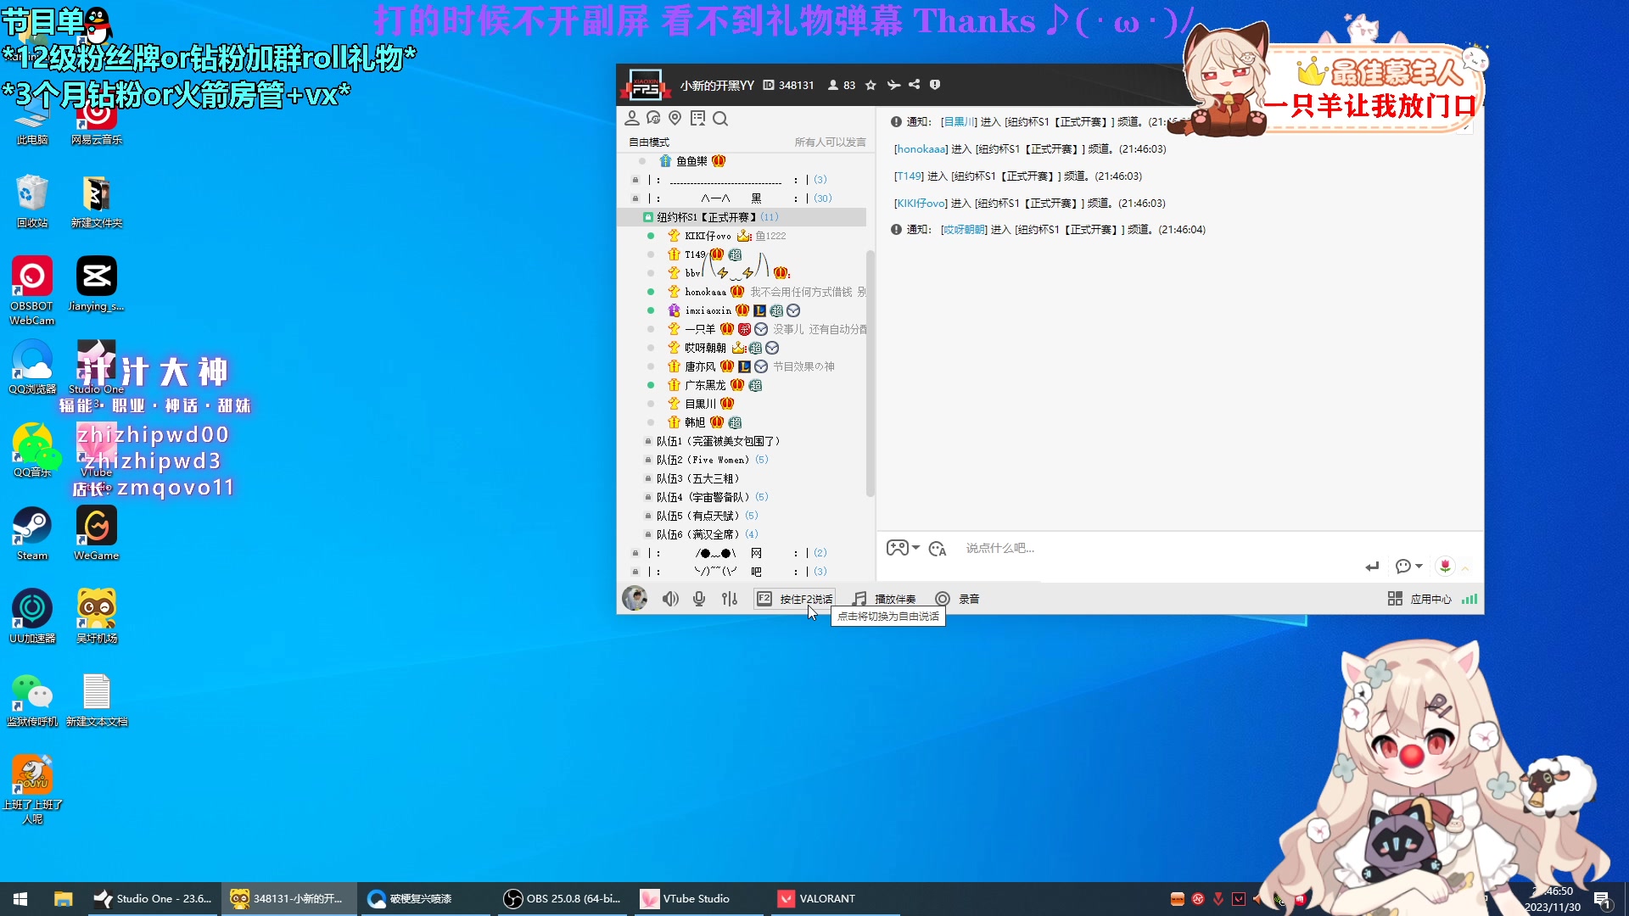1629x916 pixels.
Task: Select user 广东黑龙 in channel list
Action: [x=706, y=385]
